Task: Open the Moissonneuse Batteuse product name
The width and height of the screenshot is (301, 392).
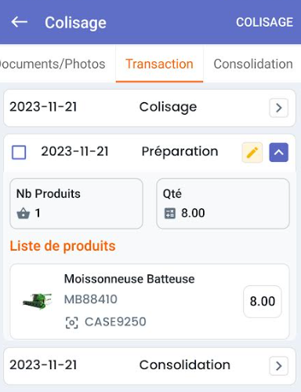Action: pos(129,279)
